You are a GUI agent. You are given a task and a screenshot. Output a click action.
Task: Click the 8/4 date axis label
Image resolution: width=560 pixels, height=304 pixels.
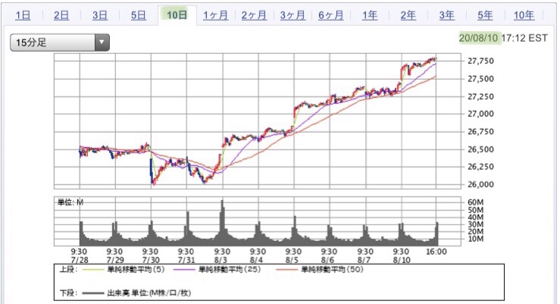(x=256, y=260)
